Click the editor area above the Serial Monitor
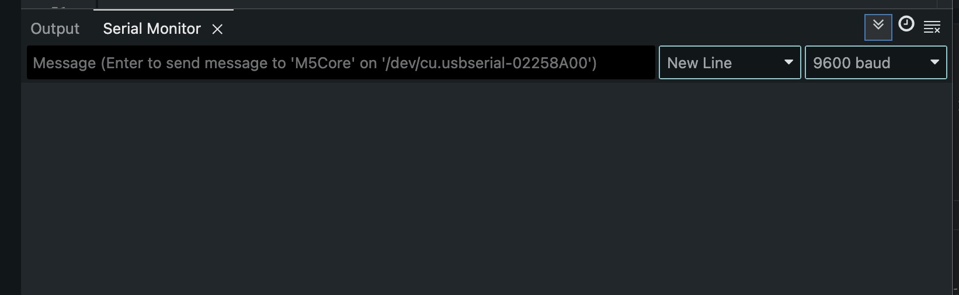The image size is (959, 295). click(526, 4)
